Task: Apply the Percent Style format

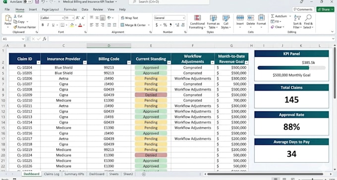Action: (x=165, y=25)
